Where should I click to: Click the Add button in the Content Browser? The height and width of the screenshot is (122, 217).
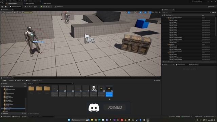4,81
